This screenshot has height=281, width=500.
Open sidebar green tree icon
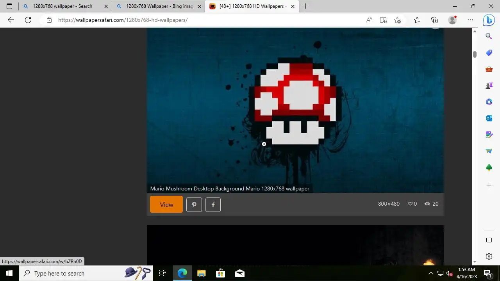489,167
